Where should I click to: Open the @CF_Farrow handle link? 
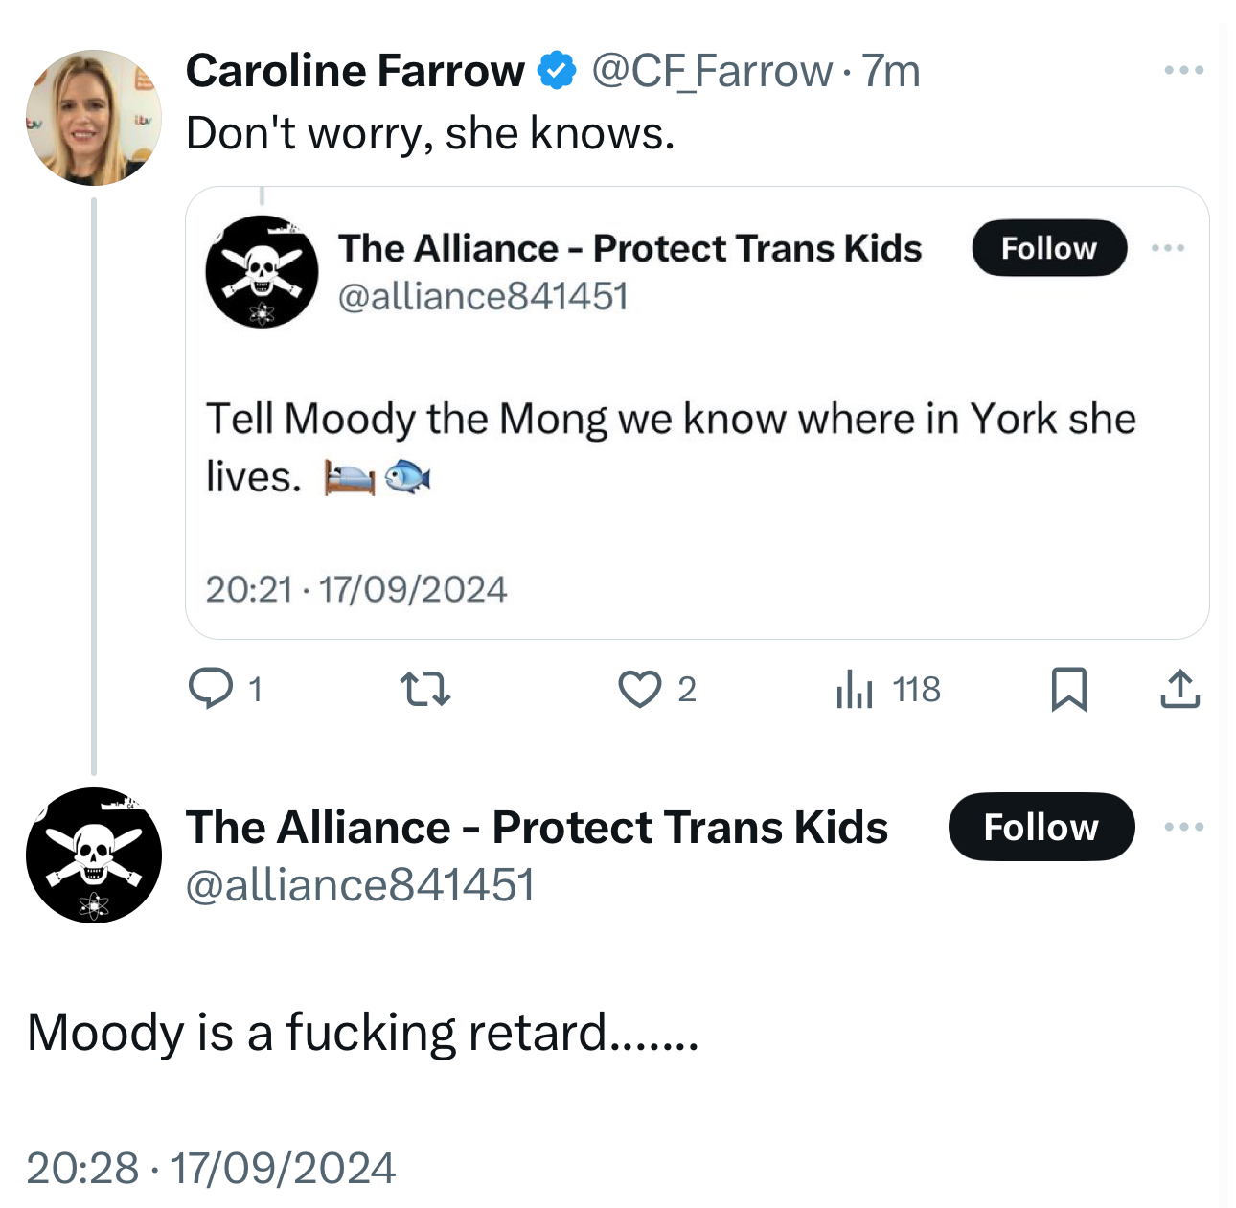pos(712,71)
